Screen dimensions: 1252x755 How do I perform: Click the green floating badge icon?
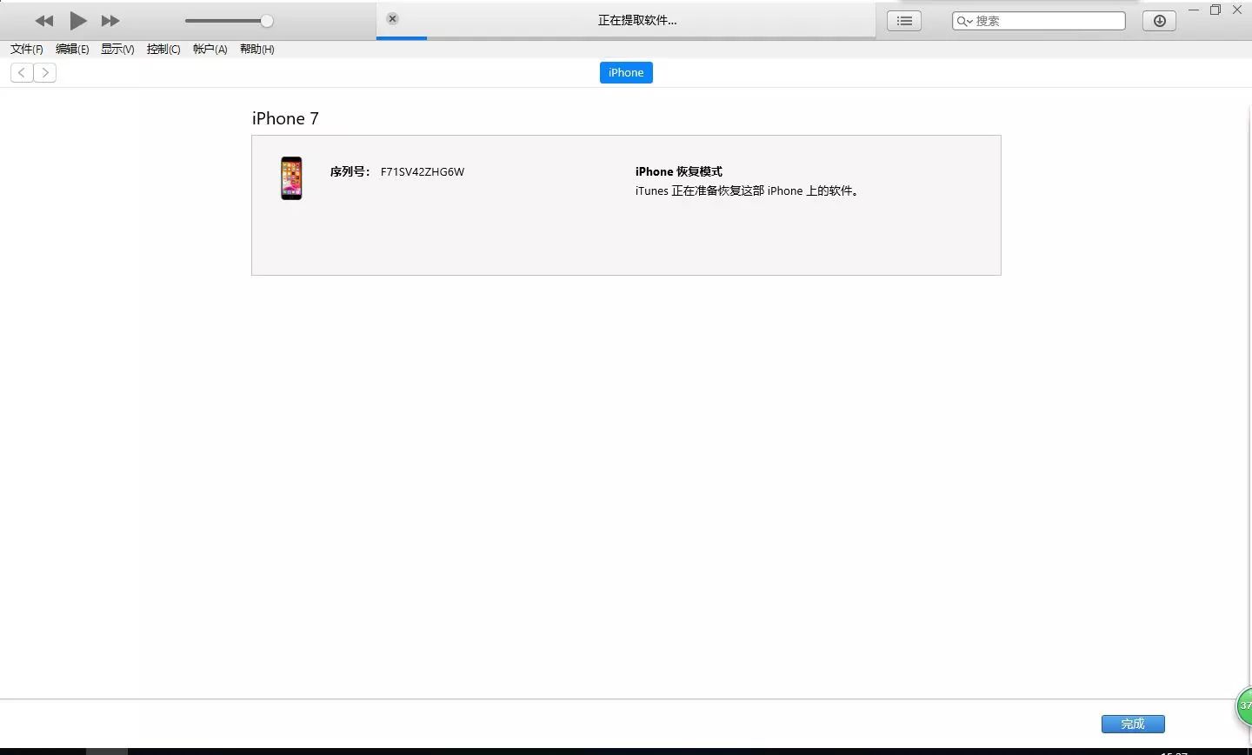pos(1244,705)
